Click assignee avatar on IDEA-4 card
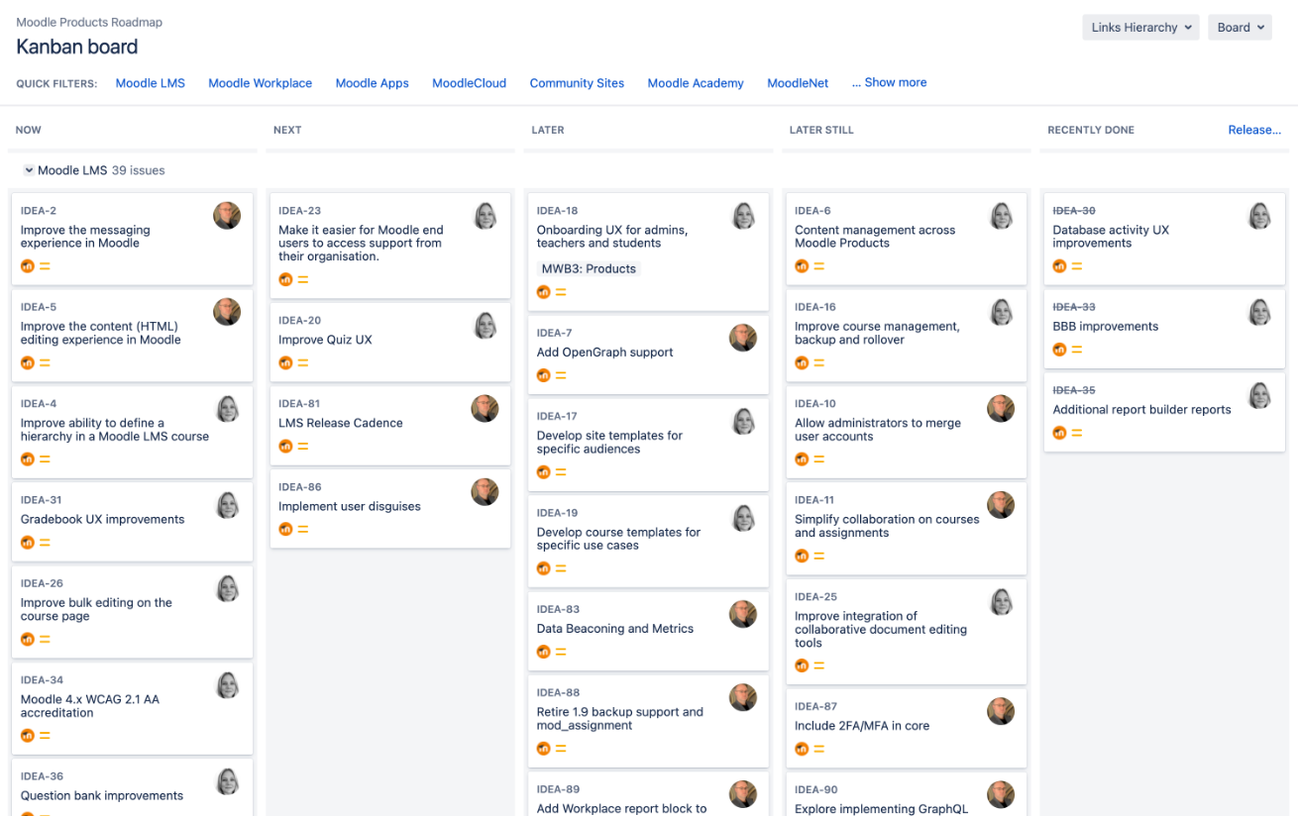The height and width of the screenshot is (816, 1298). click(227, 409)
